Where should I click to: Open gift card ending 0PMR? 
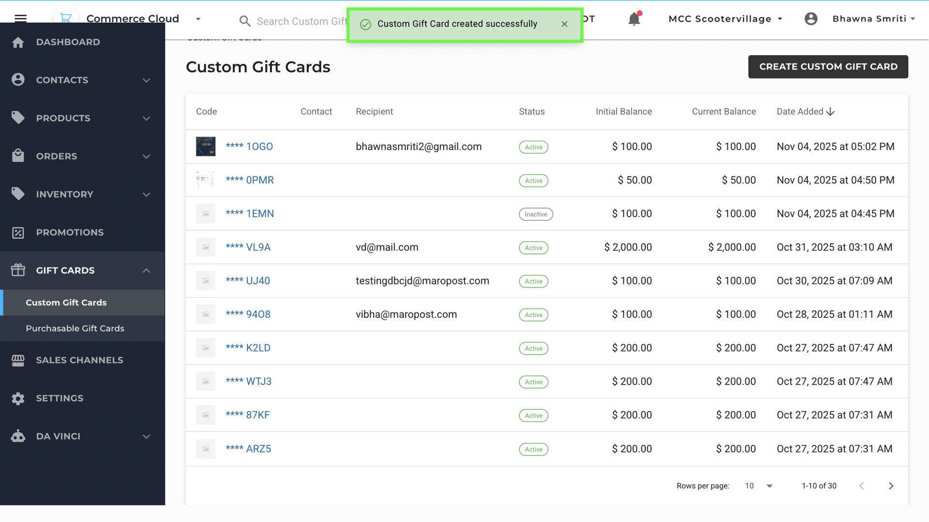(250, 180)
